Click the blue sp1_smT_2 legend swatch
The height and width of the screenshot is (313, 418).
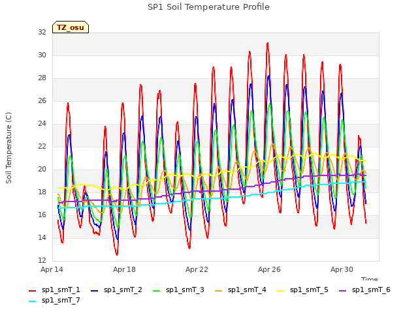click(x=94, y=291)
